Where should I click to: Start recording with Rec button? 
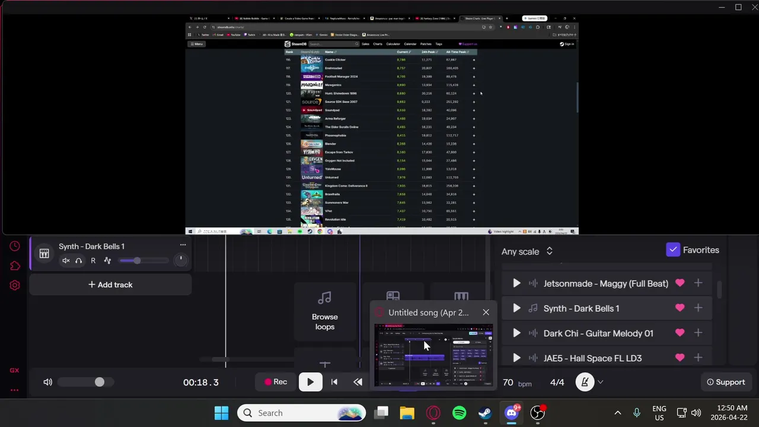(x=276, y=382)
